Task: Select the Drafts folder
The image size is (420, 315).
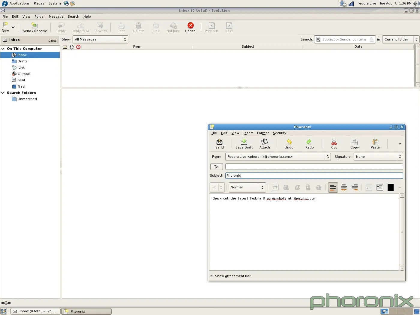Action: tap(22, 61)
